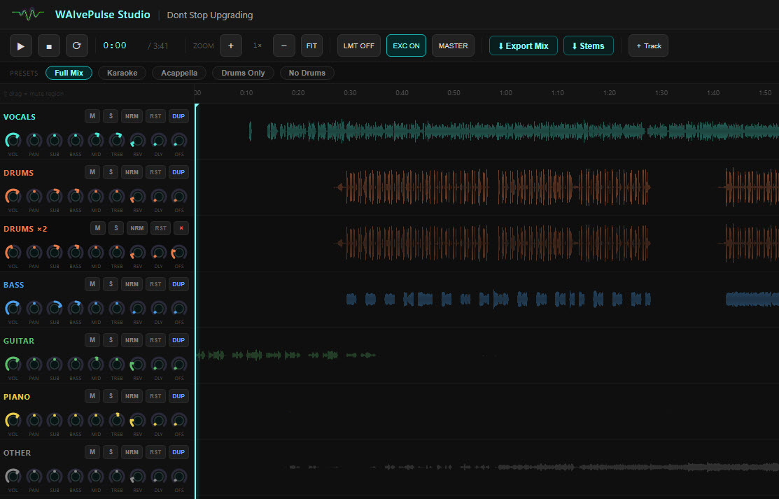Image resolution: width=779 pixels, height=499 pixels.
Task: Reset the PIANO track with RST
Action: click(x=155, y=397)
